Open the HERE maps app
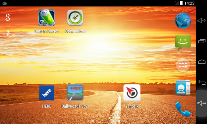This screenshot has width=207, height=124. [x=47, y=93]
